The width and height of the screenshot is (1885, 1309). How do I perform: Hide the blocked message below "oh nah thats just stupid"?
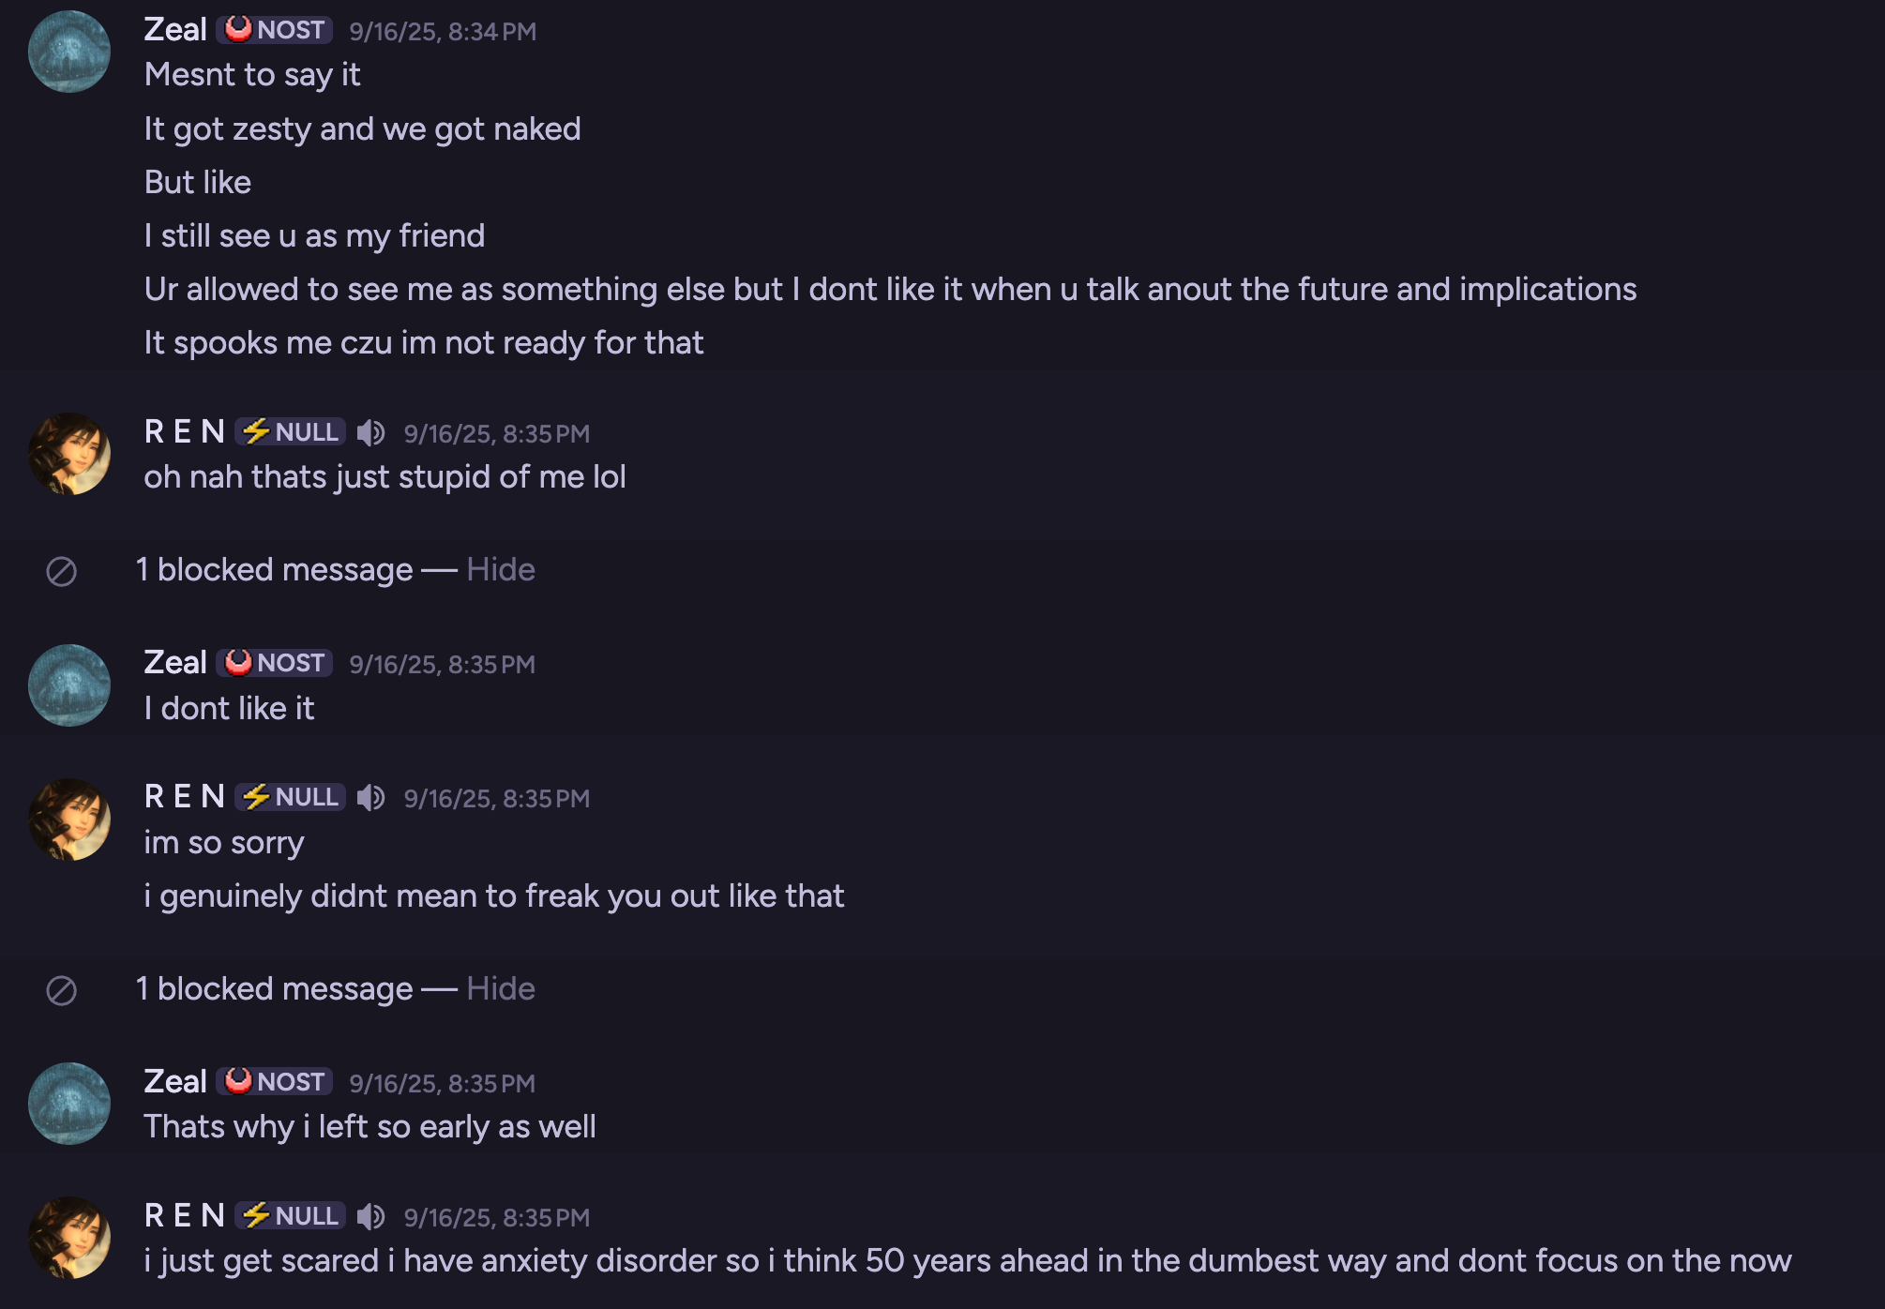click(x=501, y=569)
